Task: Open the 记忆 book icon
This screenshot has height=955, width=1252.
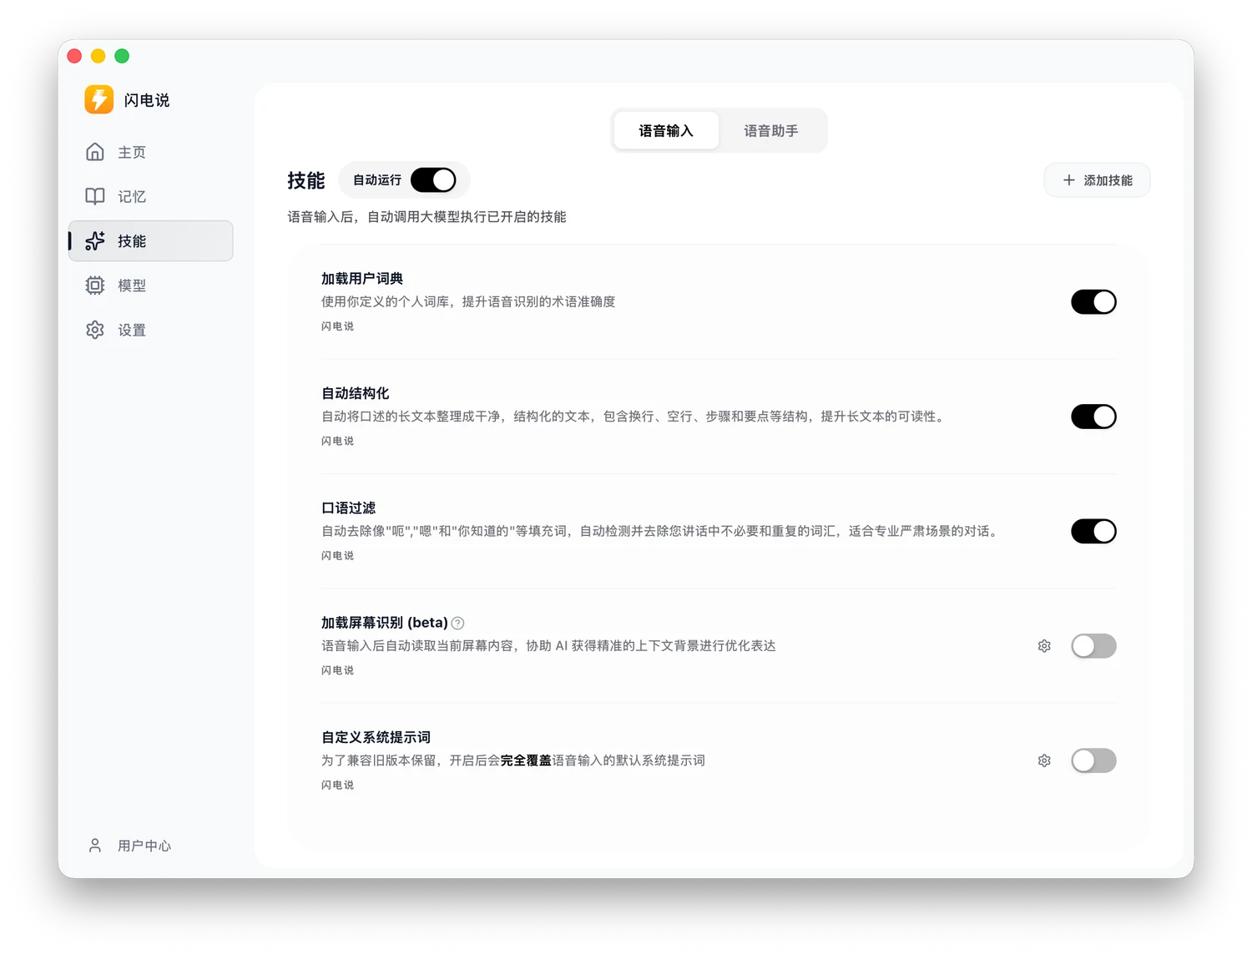Action: coord(95,196)
